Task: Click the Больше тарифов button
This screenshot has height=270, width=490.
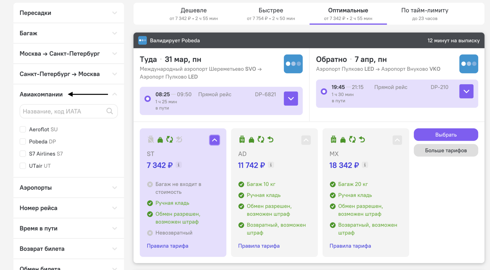Action: pos(446,150)
